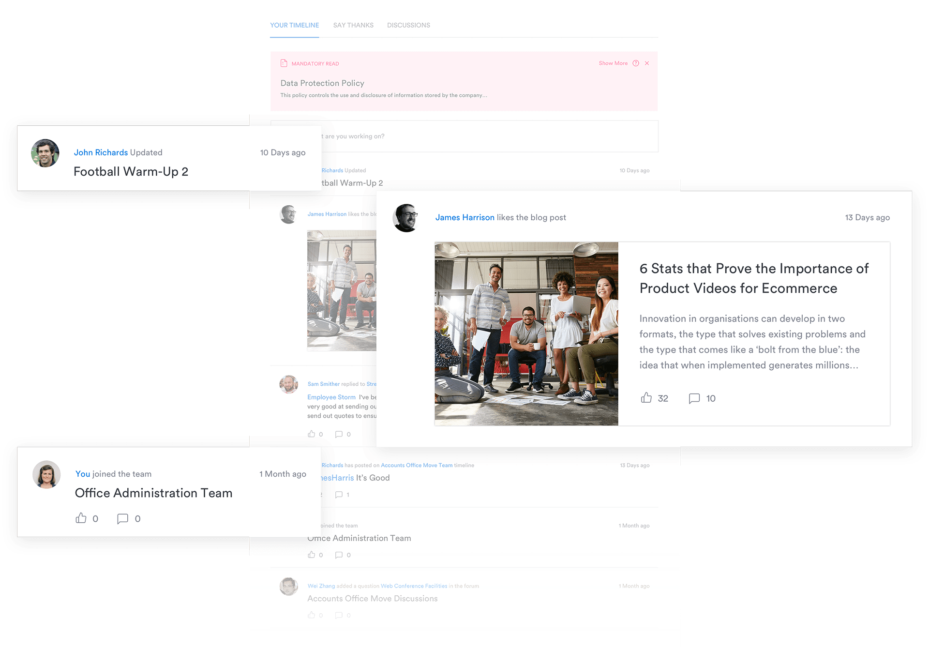
Task: Like the "6 Stats" blog post
Action: point(646,398)
